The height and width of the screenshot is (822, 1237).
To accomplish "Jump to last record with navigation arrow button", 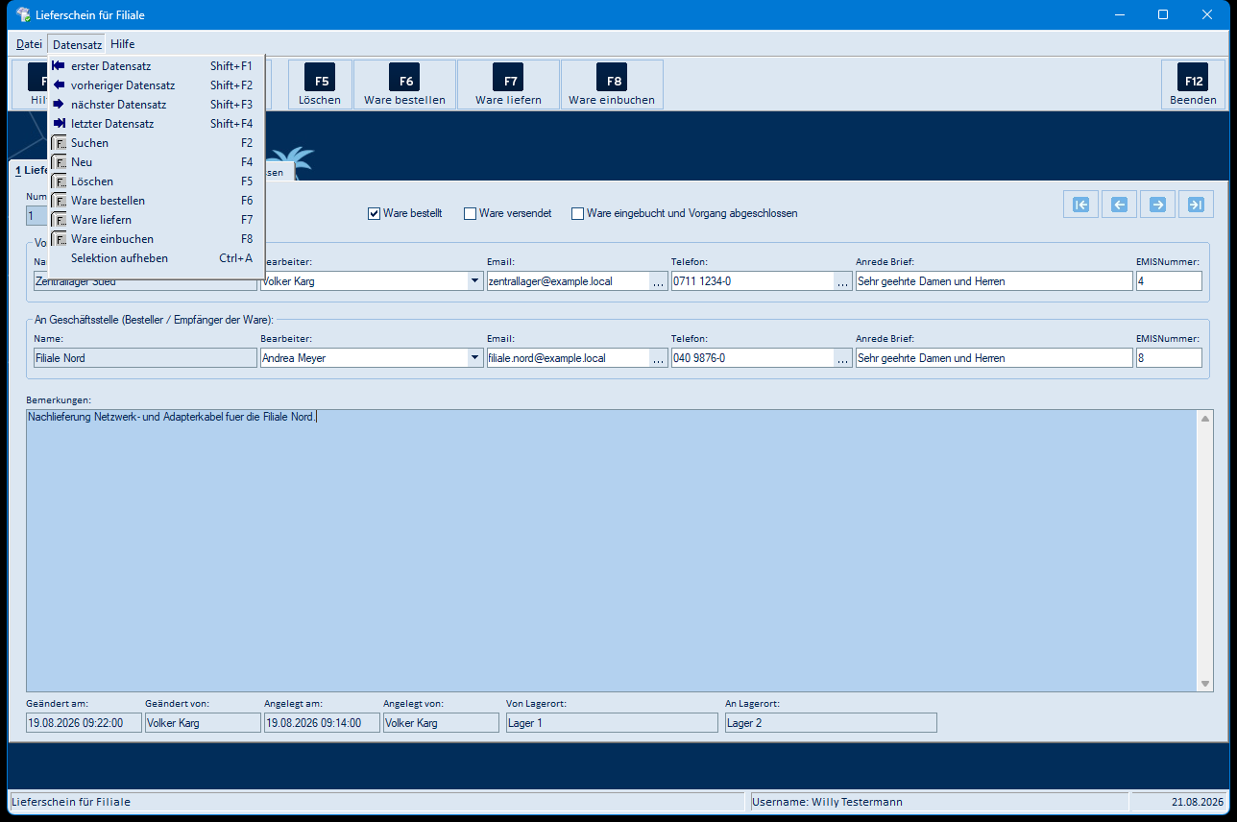I will pos(1196,204).
